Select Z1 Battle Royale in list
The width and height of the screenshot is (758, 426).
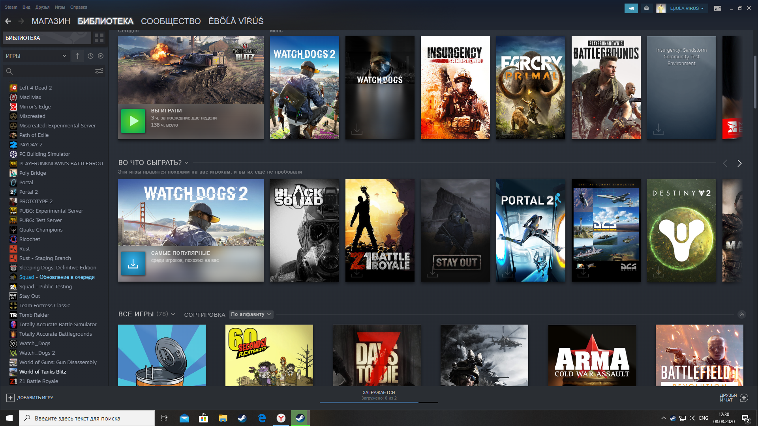point(39,381)
